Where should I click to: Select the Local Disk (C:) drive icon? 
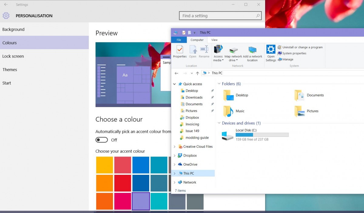(227, 135)
